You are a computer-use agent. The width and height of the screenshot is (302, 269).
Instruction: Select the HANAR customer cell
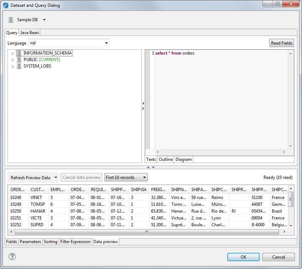38,211
